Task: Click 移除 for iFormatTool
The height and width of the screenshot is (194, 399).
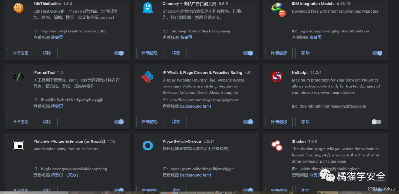Action: (x=47, y=122)
